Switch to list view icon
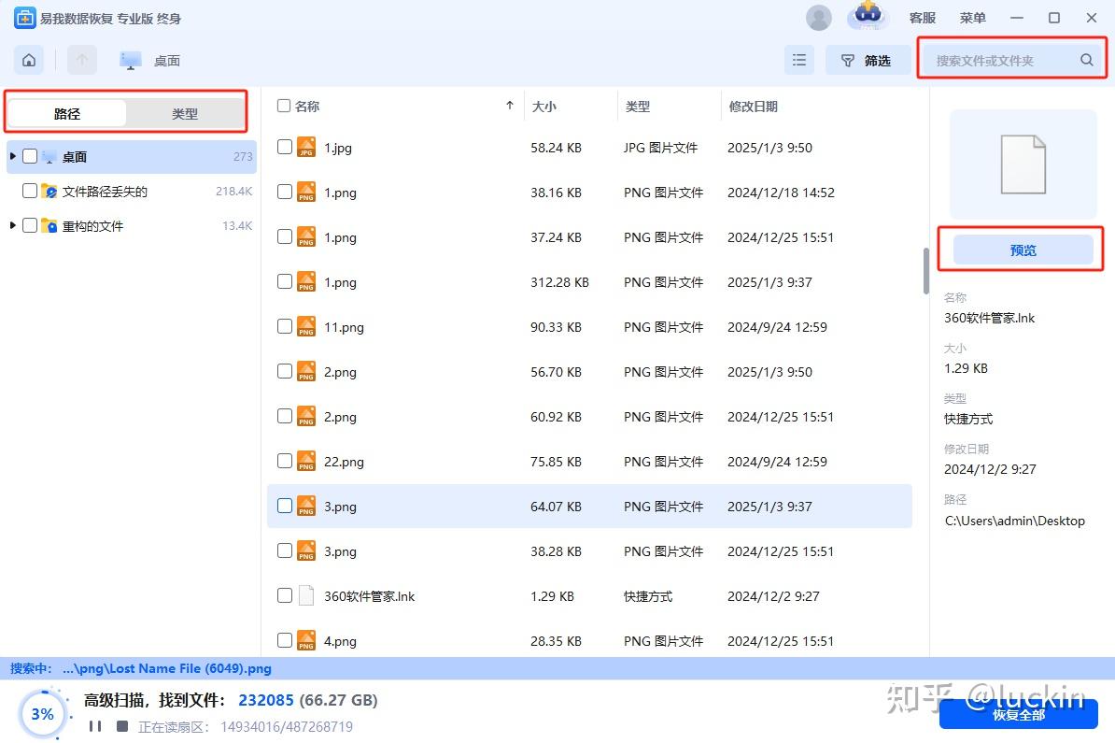The height and width of the screenshot is (743, 1115). pyautogui.click(x=799, y=61)
